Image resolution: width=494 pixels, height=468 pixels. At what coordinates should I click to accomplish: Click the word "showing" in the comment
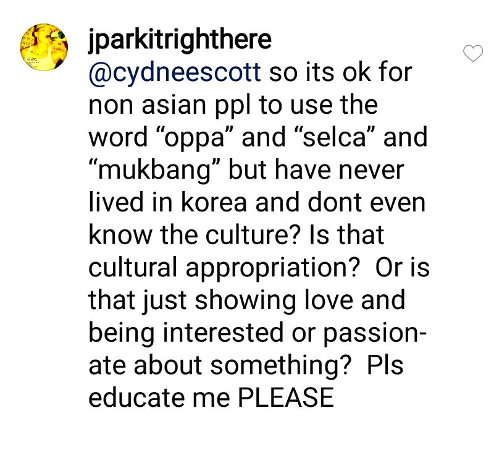point(245,301)
